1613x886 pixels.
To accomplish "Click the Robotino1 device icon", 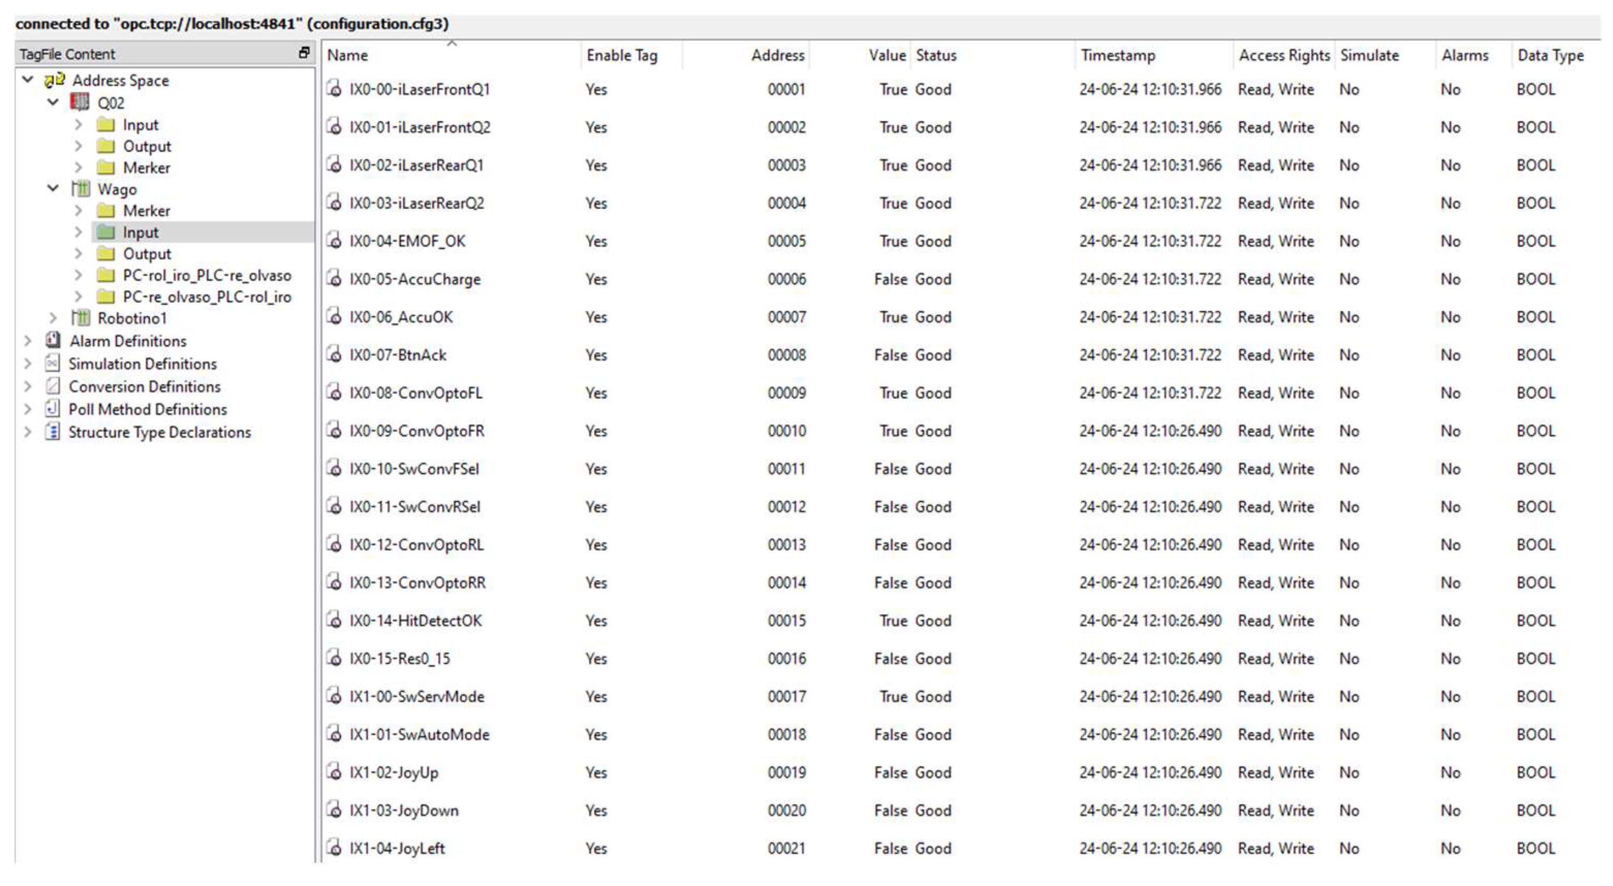I will coord(80,318).
